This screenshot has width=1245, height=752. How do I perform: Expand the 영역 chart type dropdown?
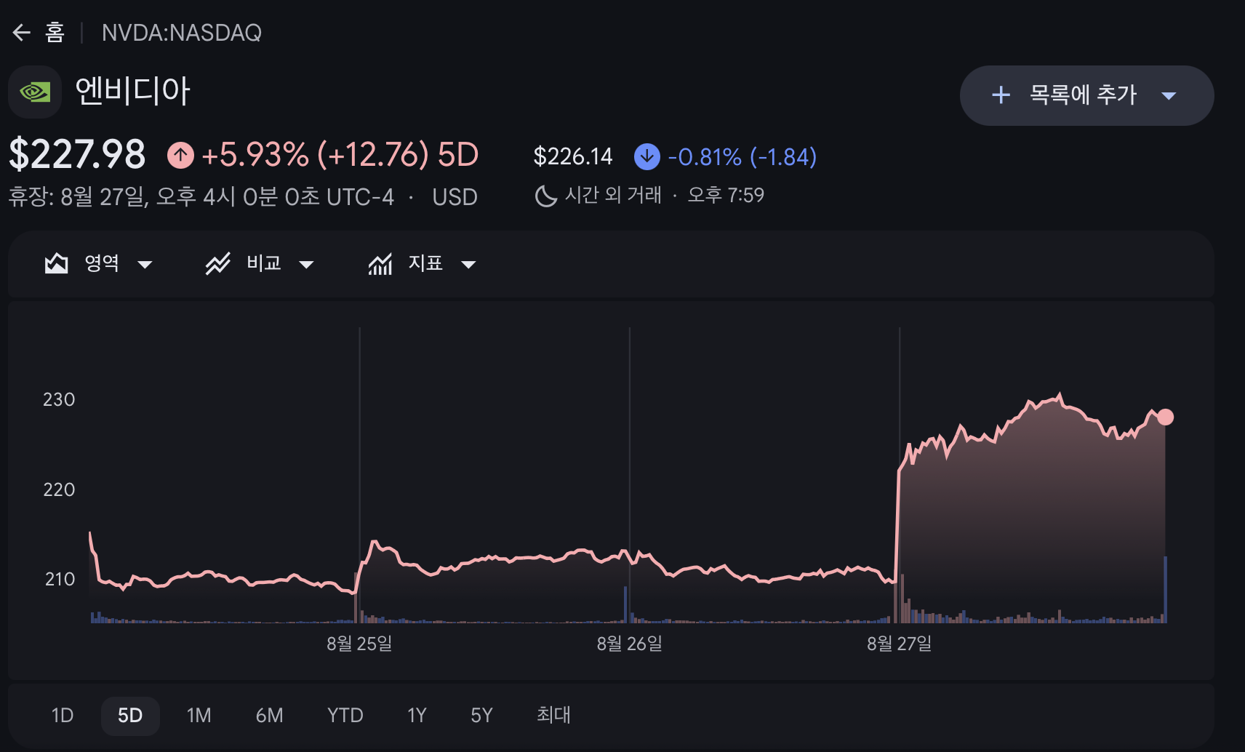(x=145, y=265)
